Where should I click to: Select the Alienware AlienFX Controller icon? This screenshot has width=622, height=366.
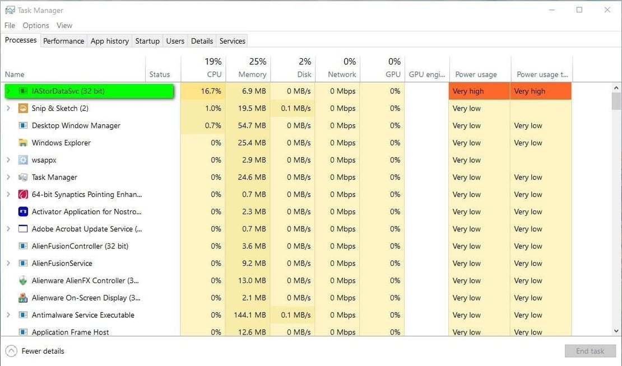(22, 280)
